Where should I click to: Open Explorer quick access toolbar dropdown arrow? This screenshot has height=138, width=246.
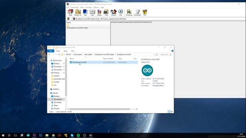(59, 48)
